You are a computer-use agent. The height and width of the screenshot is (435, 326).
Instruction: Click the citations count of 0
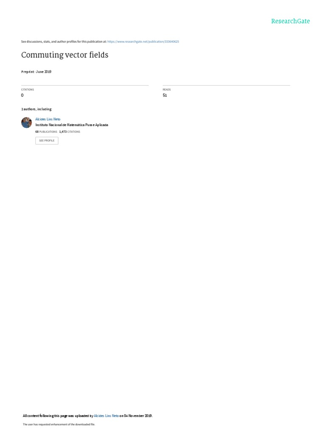tap(22, 95)
